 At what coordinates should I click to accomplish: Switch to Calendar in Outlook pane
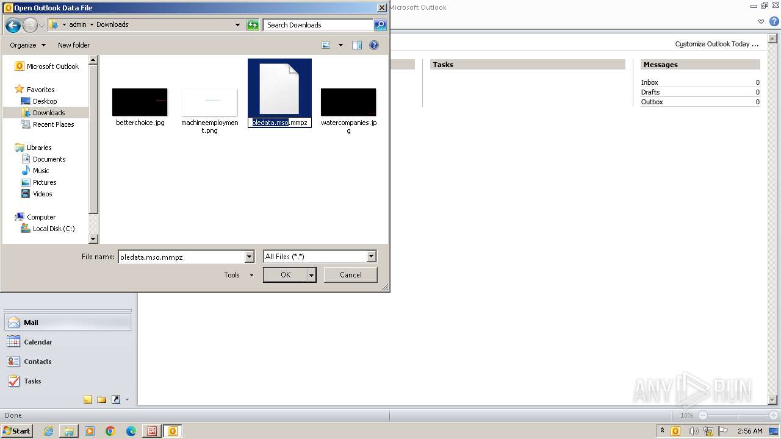68,342
